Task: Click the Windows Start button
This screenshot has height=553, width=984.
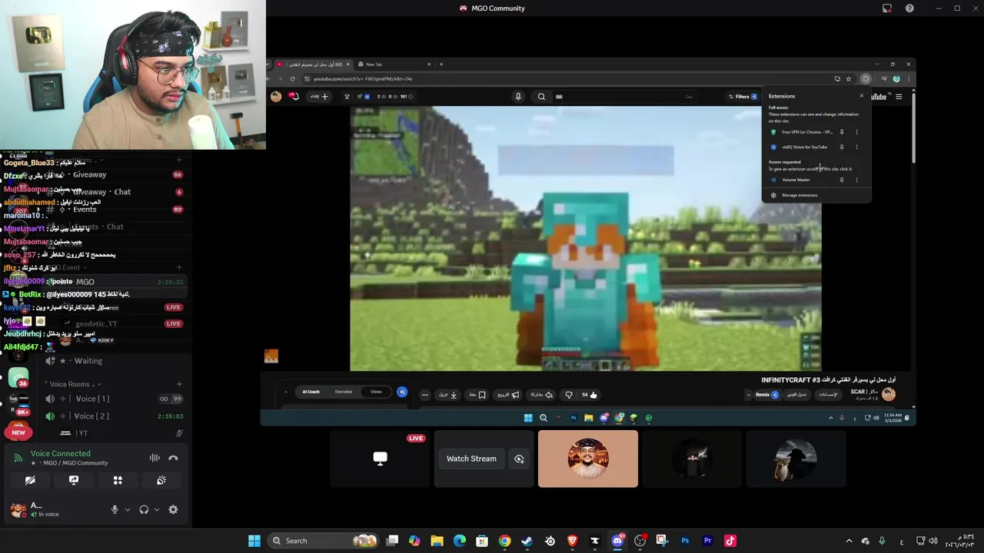Action: point(254,541)
